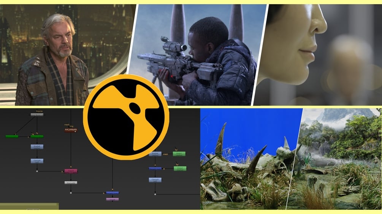
Task: Click the Nuke logo in the center
Action: tap(126, 117)
